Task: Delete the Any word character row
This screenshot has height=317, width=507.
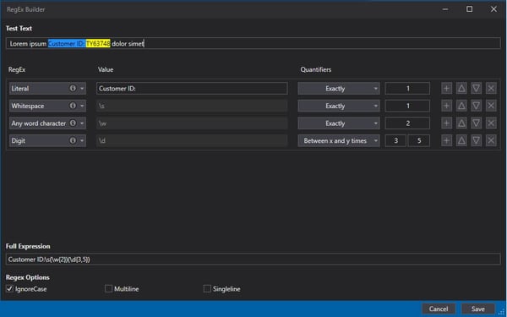Action: pyautogui.click(x=491, y=123)
